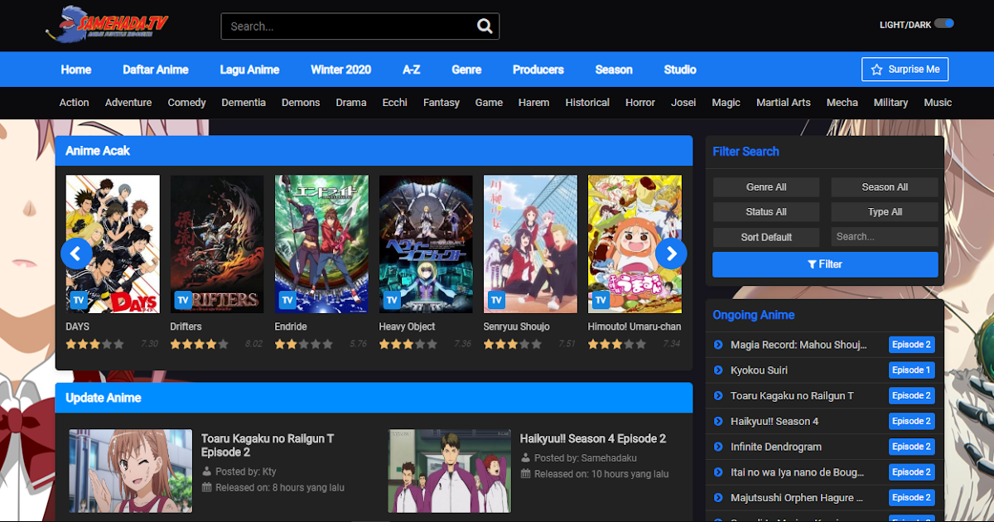Click bullet icon beside Majutsushi Orphen Hagure

point(719,498)
